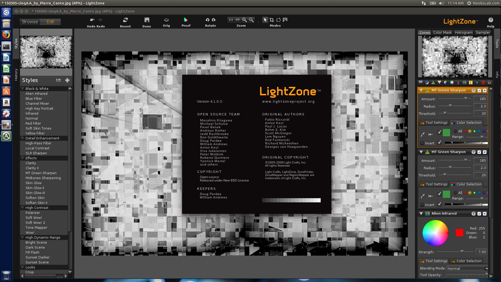This screenshot has height=282, width=501.
Task: Collapse the Looks styles group
Action: click(23, 267)
